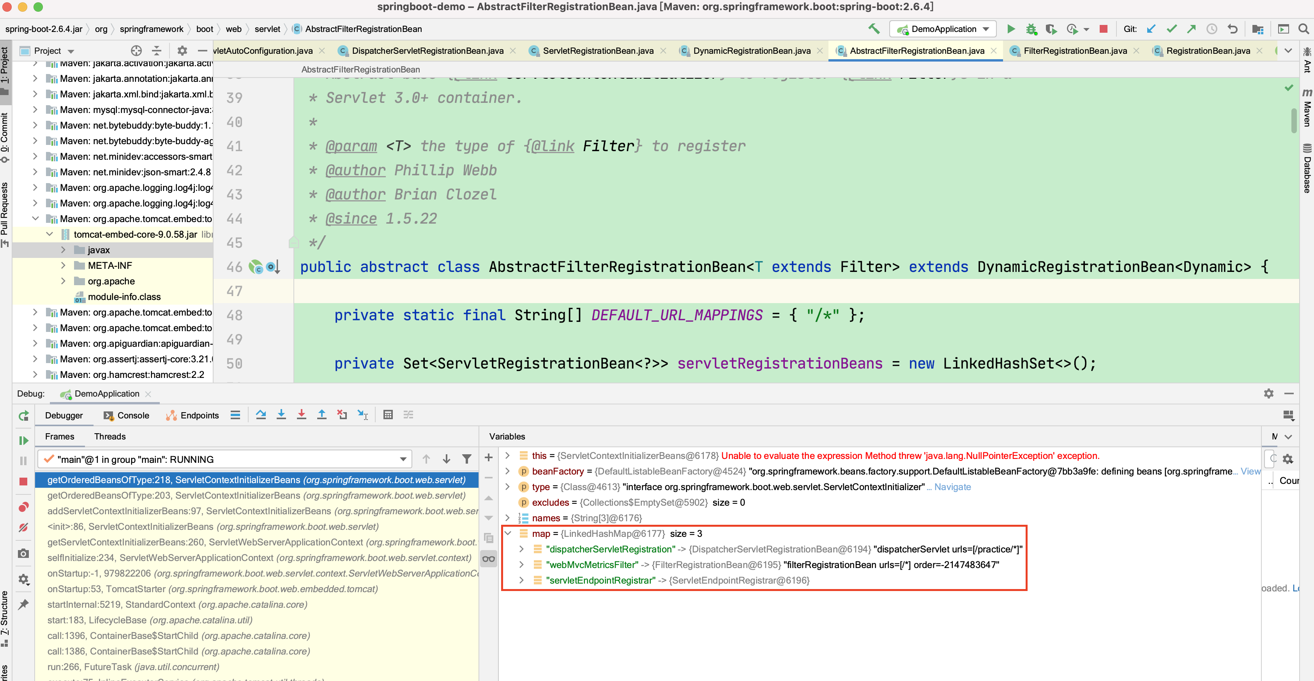
Task: Toggle the frames filter funnel icon
Action: tap(466, 459)
